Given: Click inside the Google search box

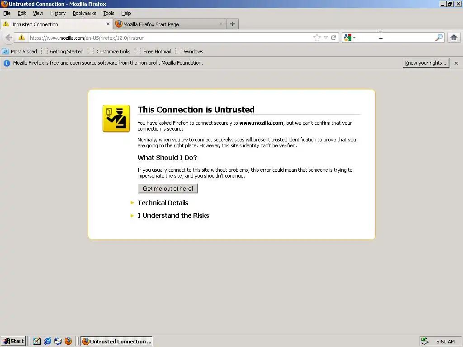Looking at the screenshot, I should click(396, 38).
